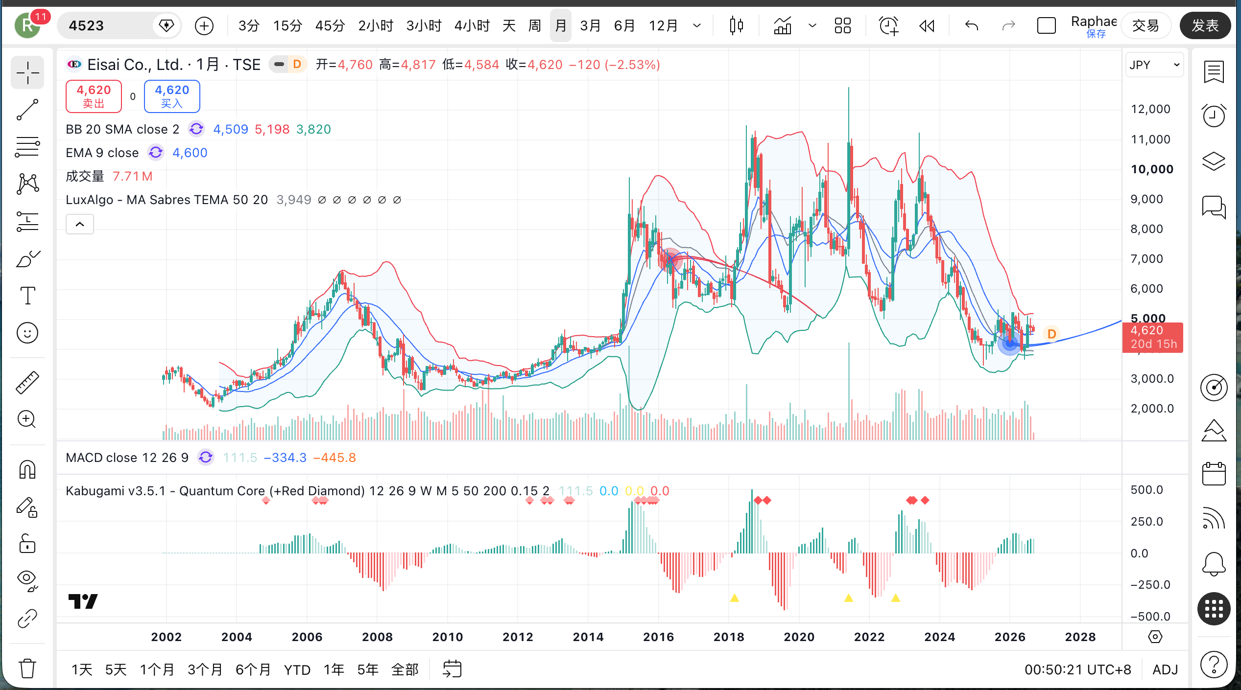Click the BB 20 SMA indicator legend
This screenshot has height=690, width=1241.
(x=122, y=129)
